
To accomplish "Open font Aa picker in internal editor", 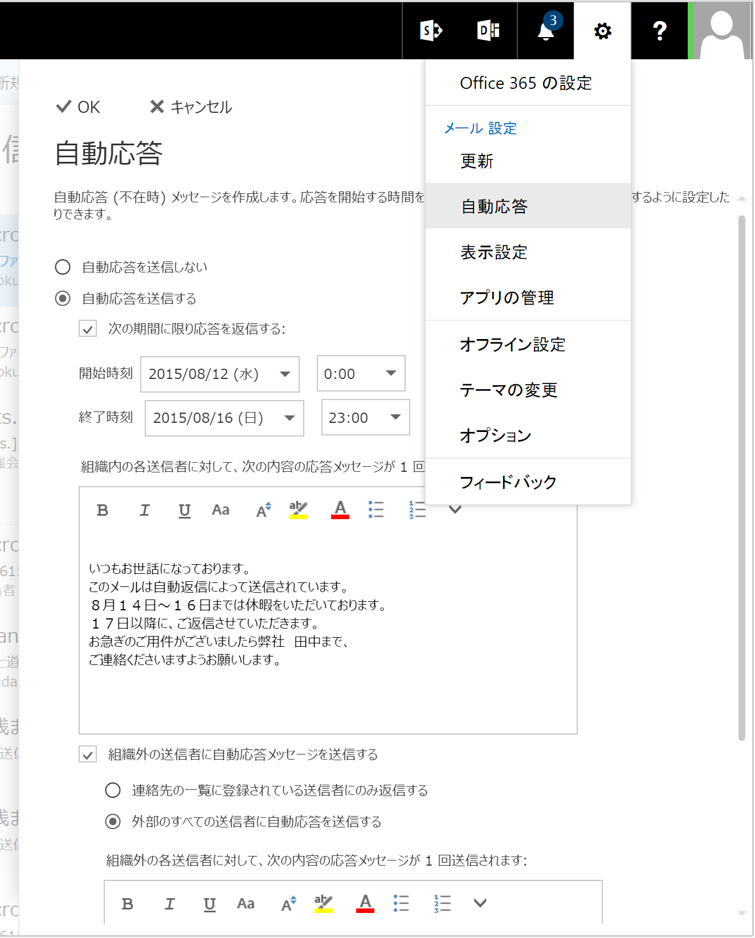I will (221, 510).
